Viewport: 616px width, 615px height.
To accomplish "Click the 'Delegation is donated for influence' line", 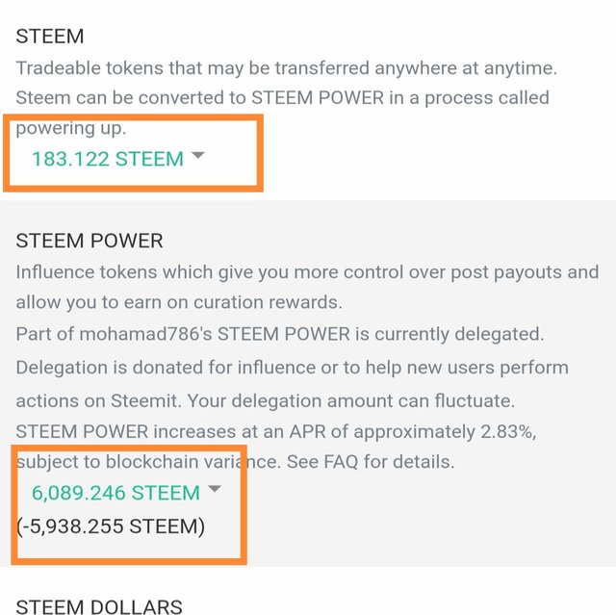I will coord(292,368).
